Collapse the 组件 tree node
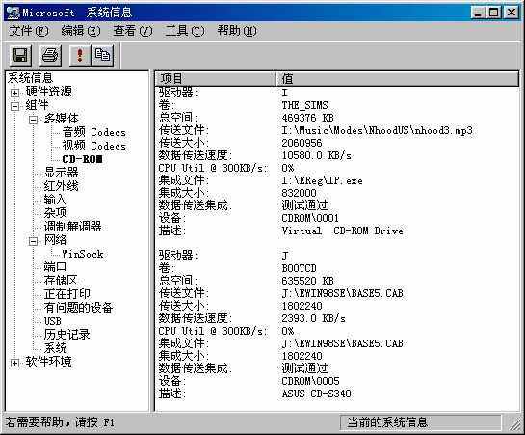The image size is (525, 435). click(14, 106)
